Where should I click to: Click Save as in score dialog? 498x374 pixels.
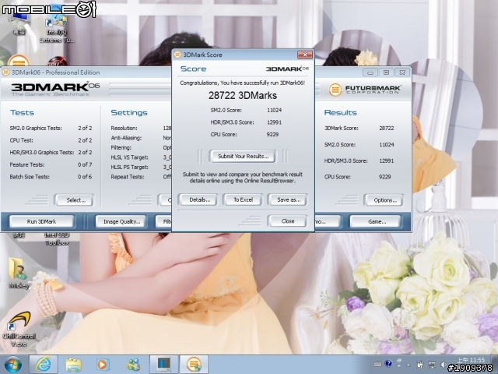tap(289, 199)
